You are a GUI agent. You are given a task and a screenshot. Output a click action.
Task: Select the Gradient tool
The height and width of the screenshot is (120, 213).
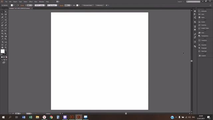click(6, 36)
